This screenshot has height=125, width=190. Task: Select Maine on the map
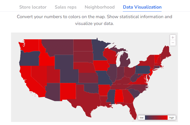point(166,53)
